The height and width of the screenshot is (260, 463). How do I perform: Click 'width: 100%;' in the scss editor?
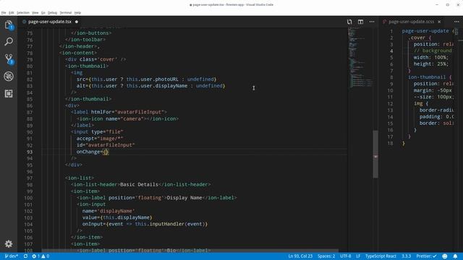click(431, 58)
